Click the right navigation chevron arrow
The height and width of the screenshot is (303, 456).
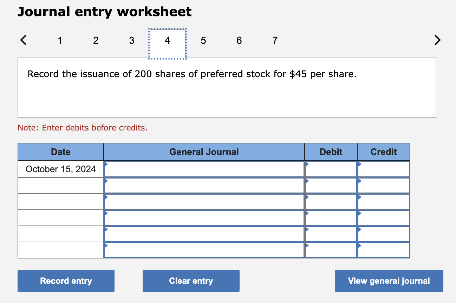[437, 40]
